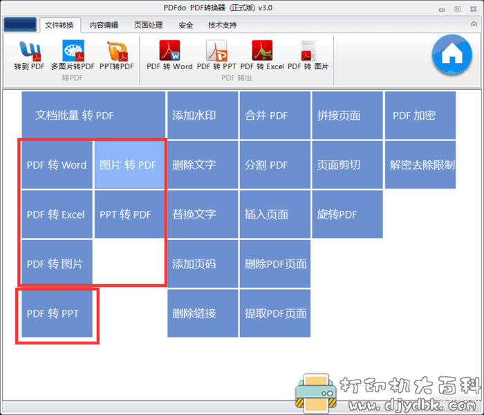
Task: Click the 转到 PDF ribbon icon
Action: tap(29, 55)
